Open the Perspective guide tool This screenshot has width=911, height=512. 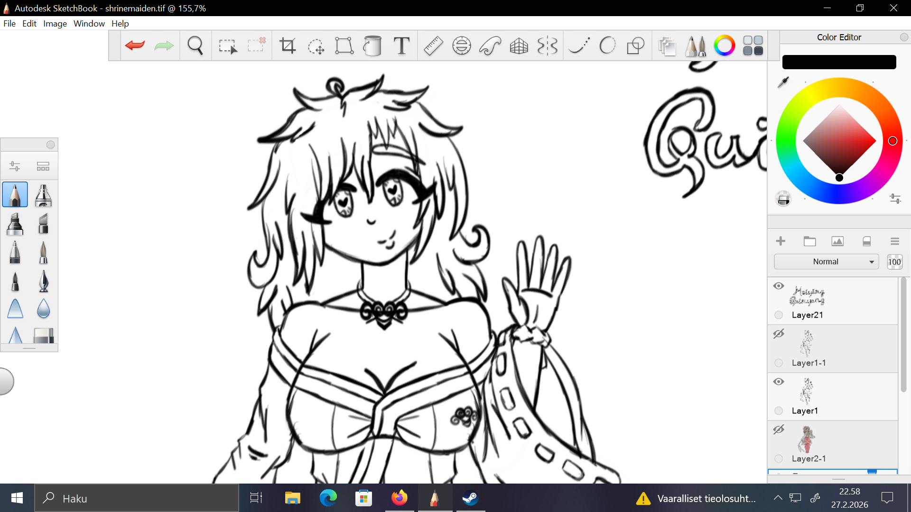click(x=519, y=46)
